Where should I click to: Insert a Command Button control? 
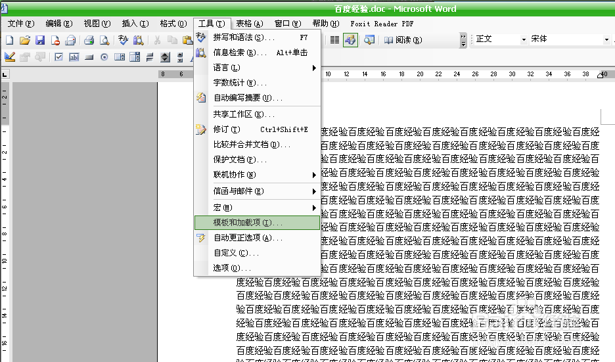(89, 57)
